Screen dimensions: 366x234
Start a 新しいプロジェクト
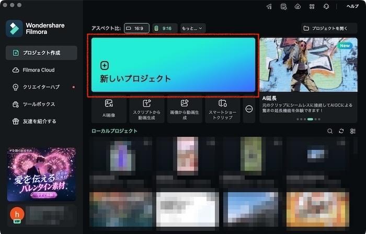click(173, 65)
